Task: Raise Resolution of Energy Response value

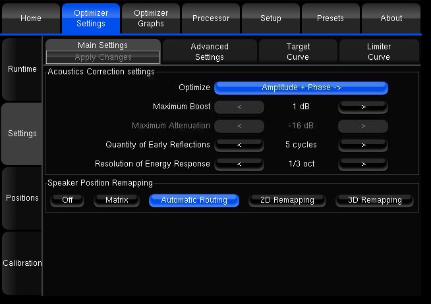Action: point(363,164)
